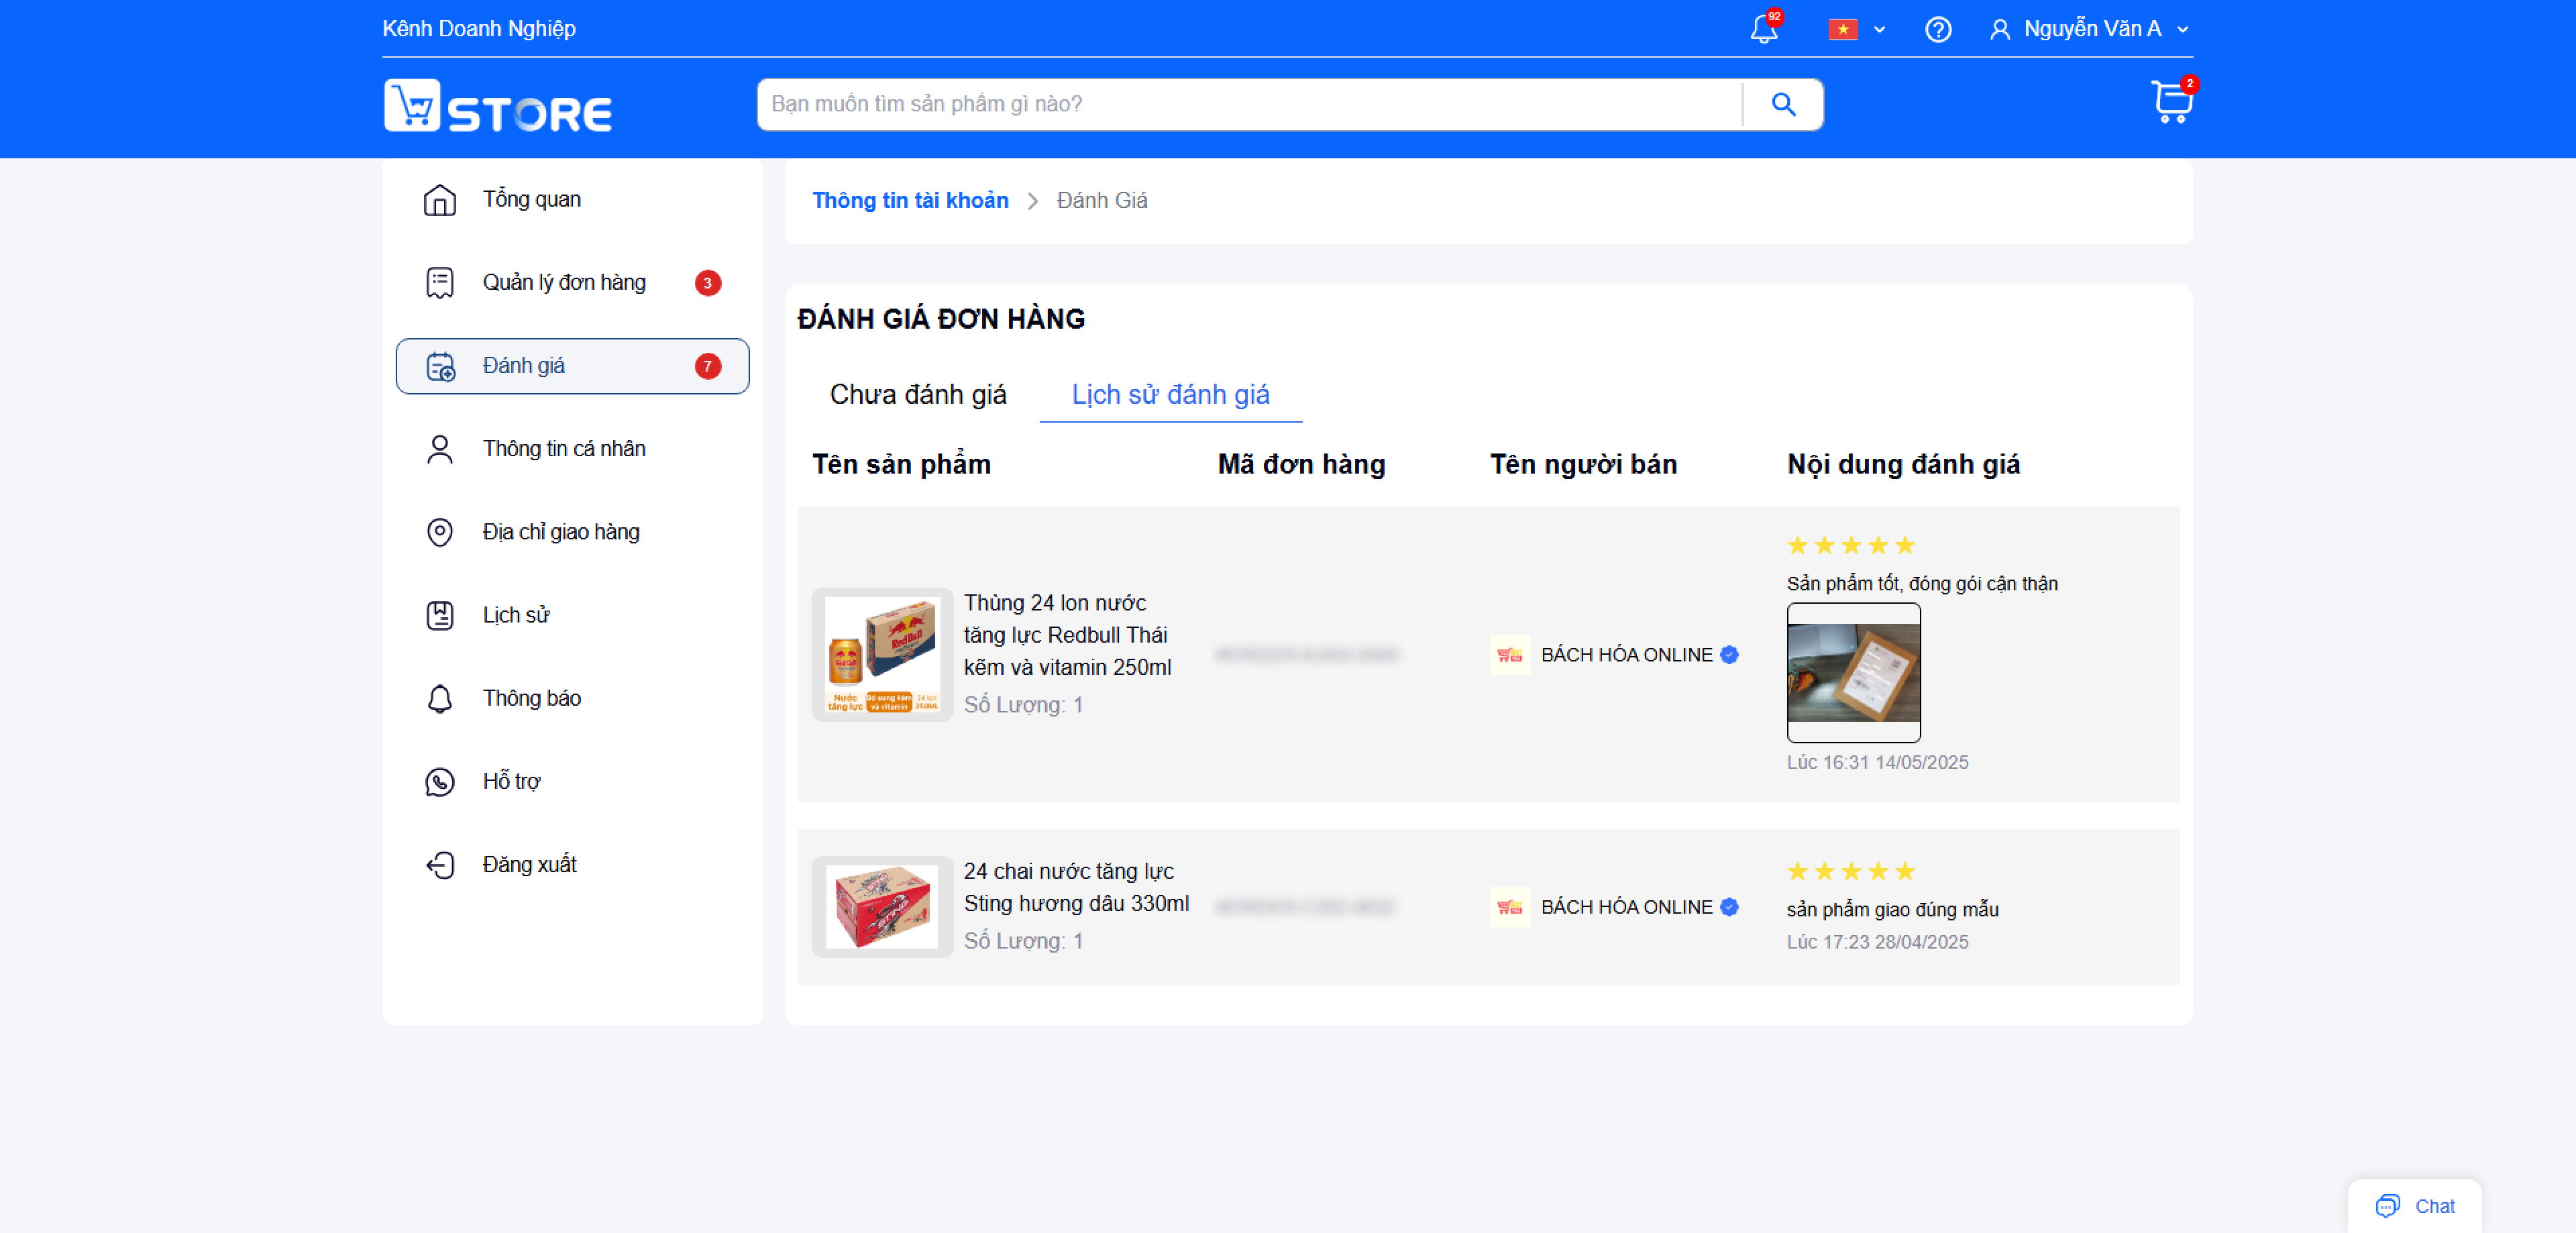
Task: Click the search magnifier button
Action: point(1783,104)
